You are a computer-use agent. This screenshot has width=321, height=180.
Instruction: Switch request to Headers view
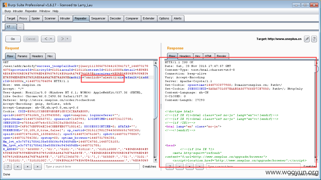(x=37, y=56)
